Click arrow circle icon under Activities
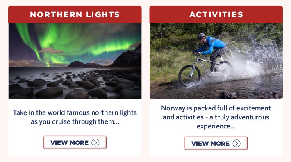Image resolution: width=291 pixels, height=162 pixels. (236, 144)
